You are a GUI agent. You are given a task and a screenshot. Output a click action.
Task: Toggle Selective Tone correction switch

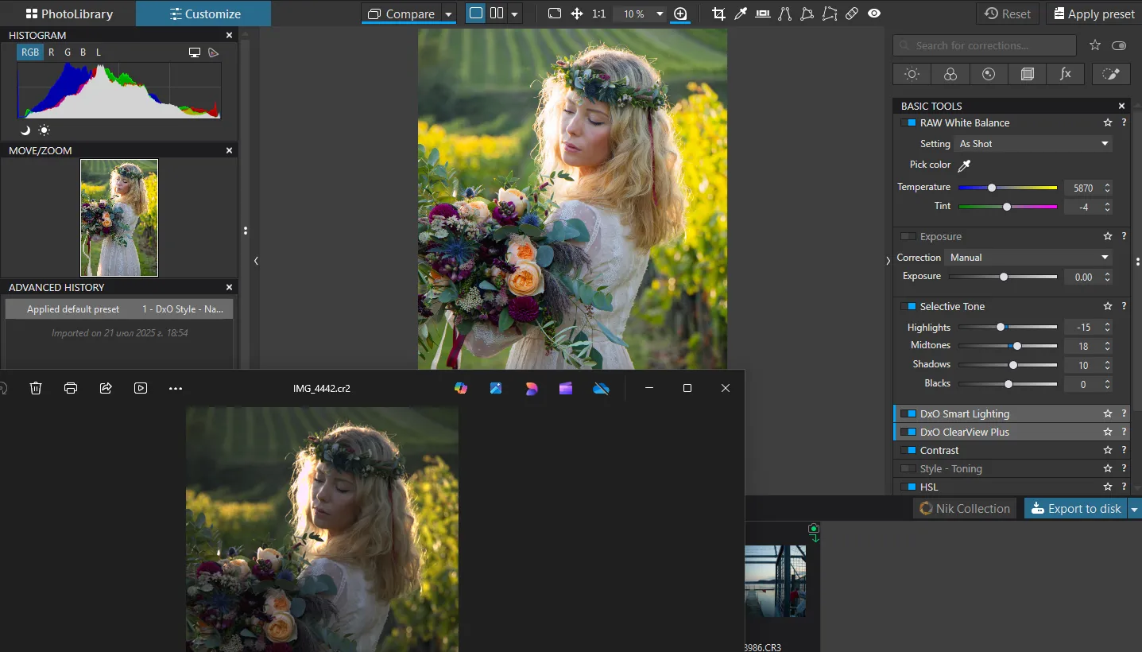tap(908, 307)
